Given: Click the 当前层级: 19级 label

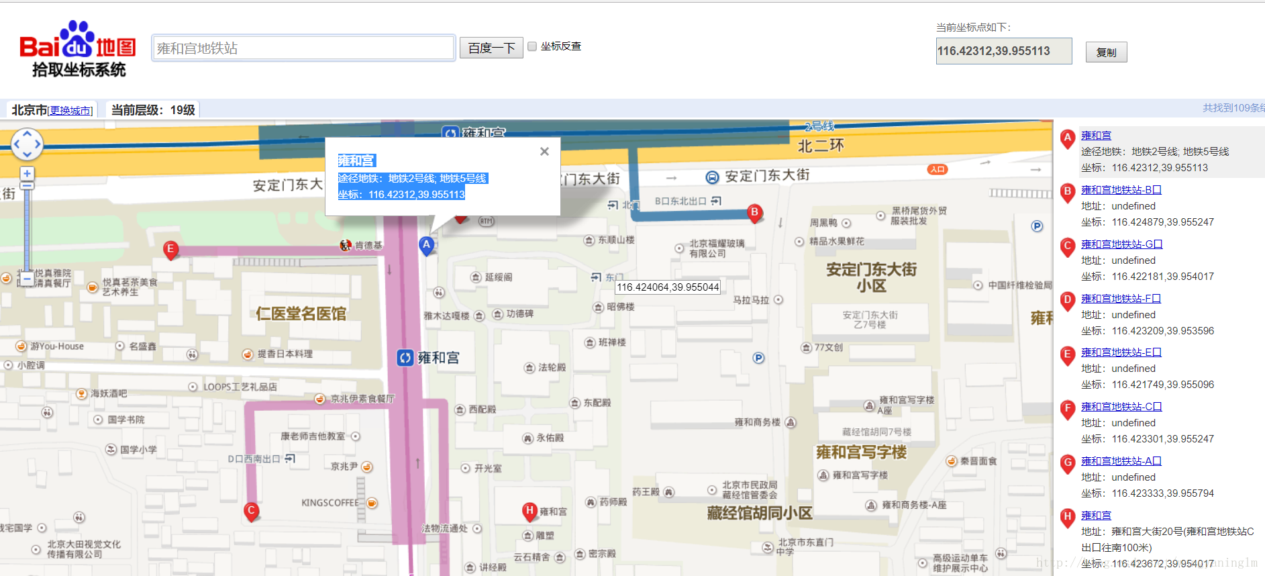Looking at the screenshot, I should [x=153, y=110].
